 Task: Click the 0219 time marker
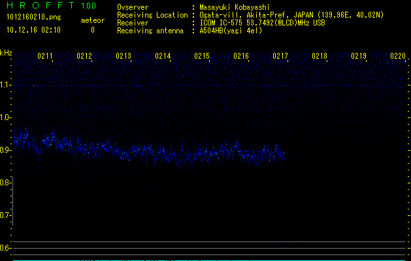pyautogui.click(x=359, y=56)
